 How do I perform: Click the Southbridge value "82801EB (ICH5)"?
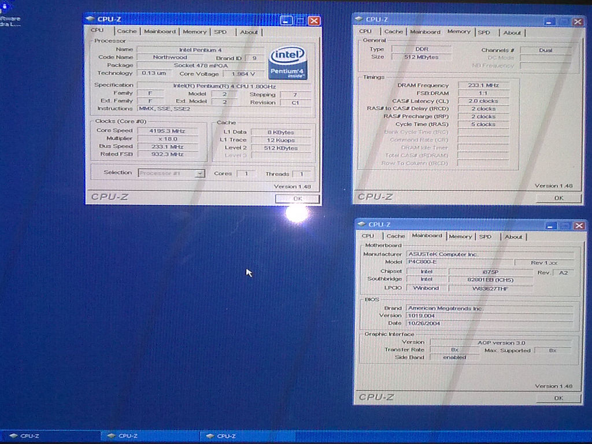(x=490, y=280)
